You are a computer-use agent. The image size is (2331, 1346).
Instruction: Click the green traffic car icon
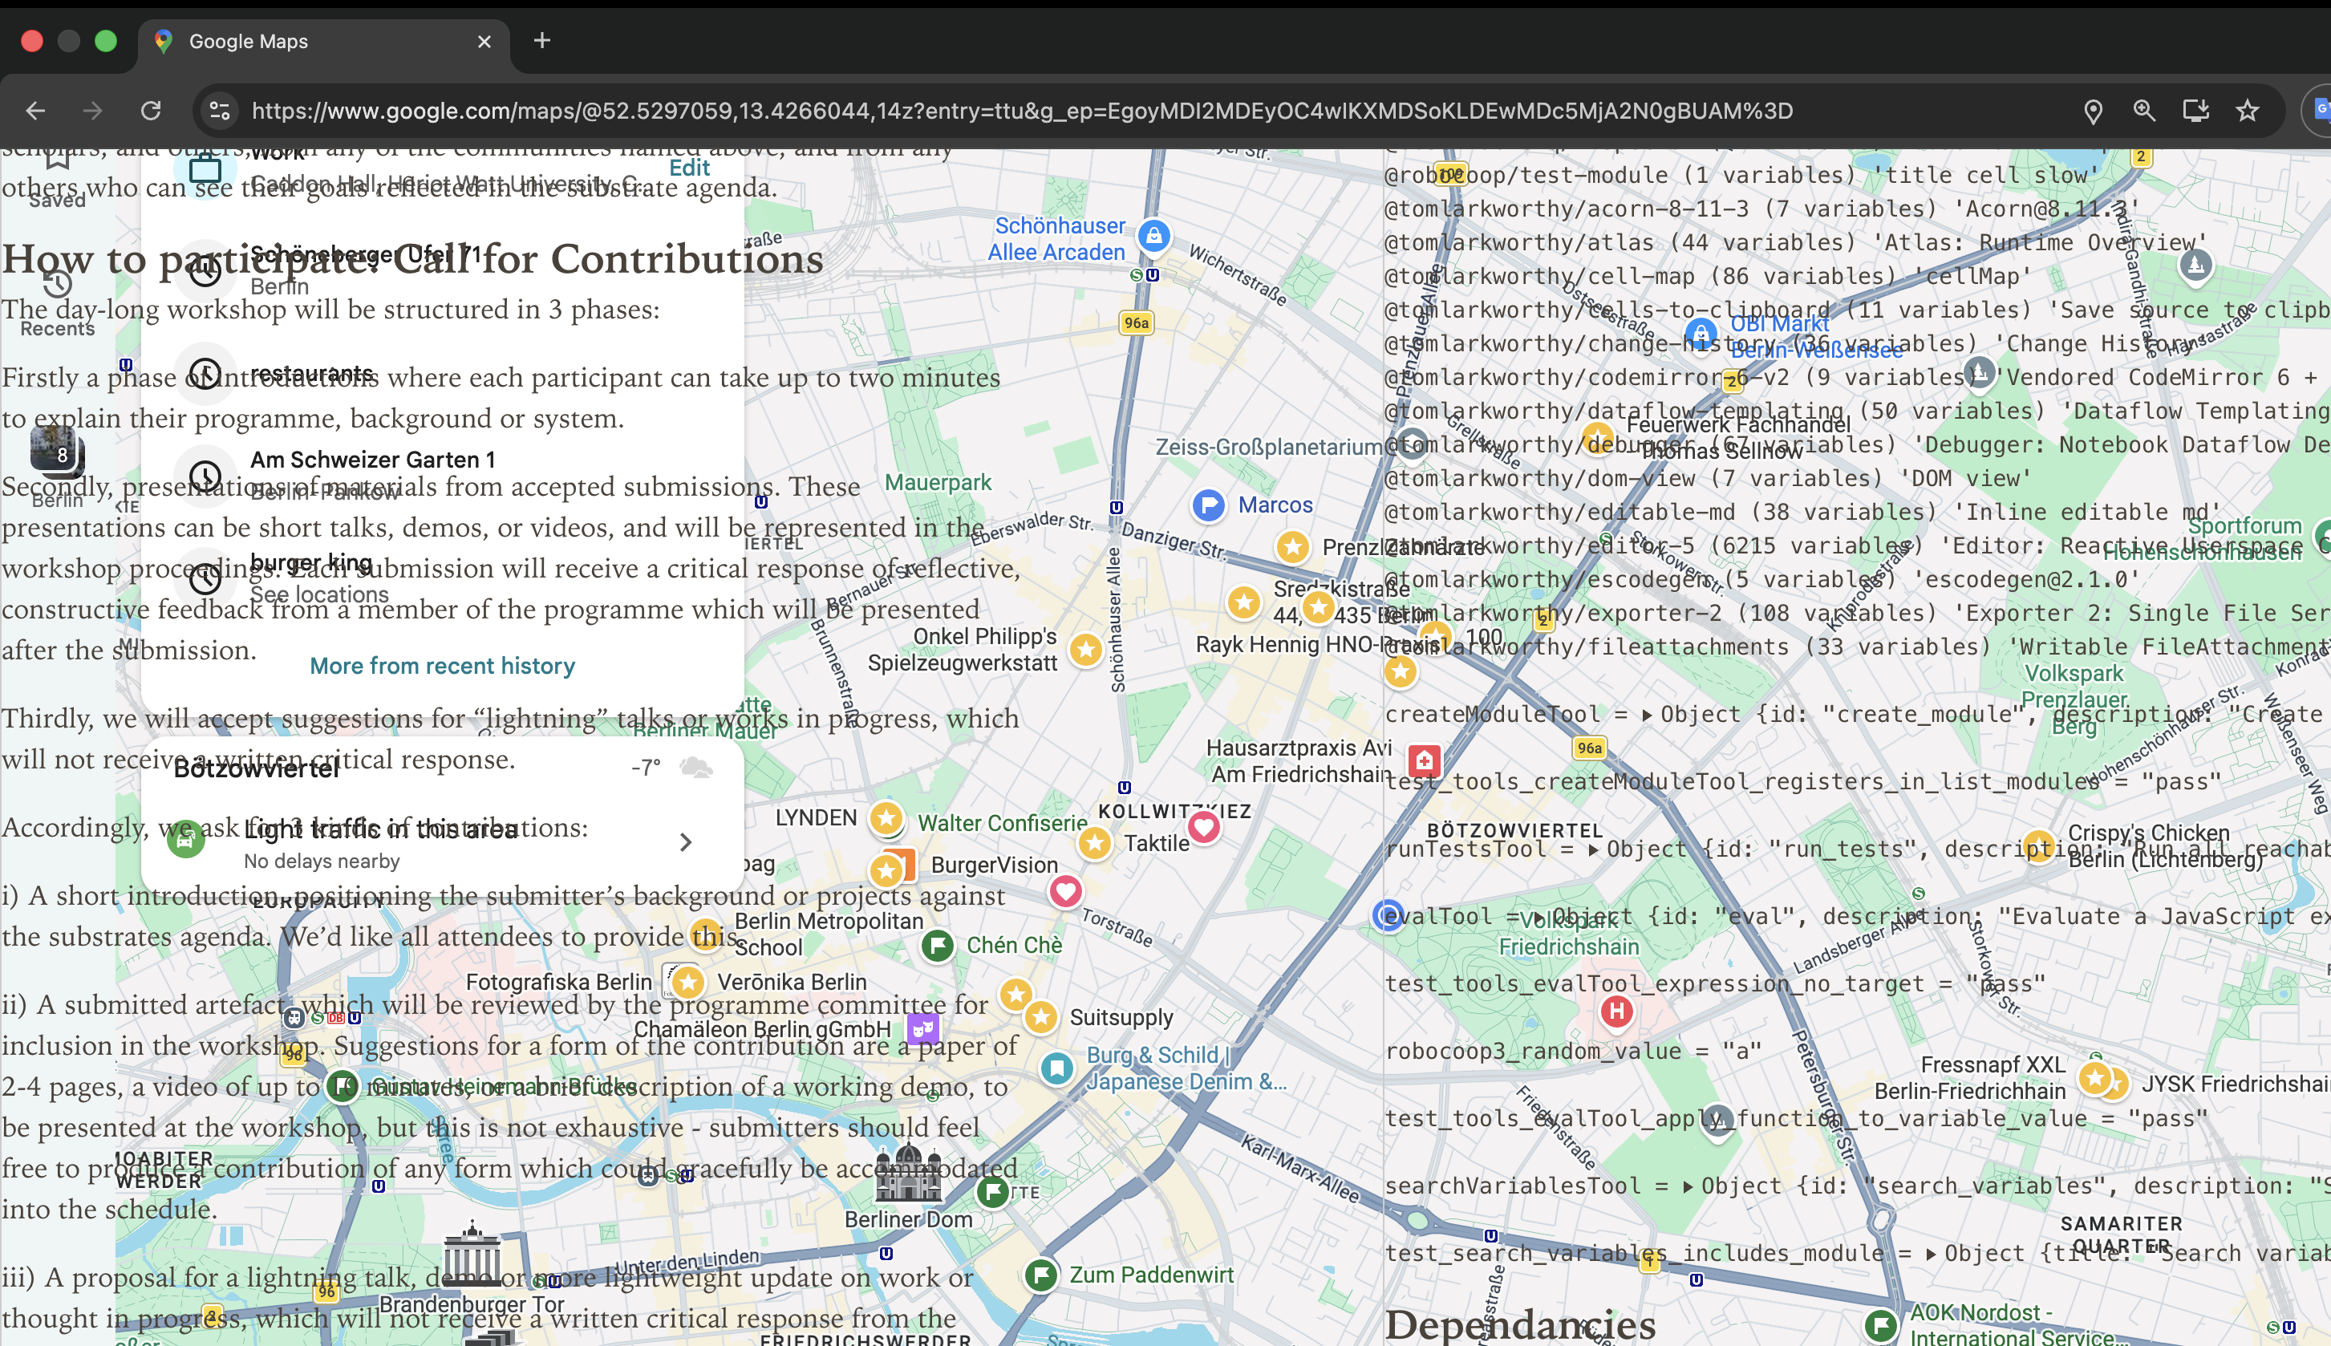[x=184, y=839]
